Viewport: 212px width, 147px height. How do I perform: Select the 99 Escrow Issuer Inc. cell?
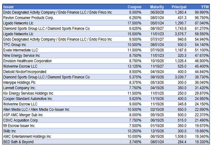coord(19,125)
